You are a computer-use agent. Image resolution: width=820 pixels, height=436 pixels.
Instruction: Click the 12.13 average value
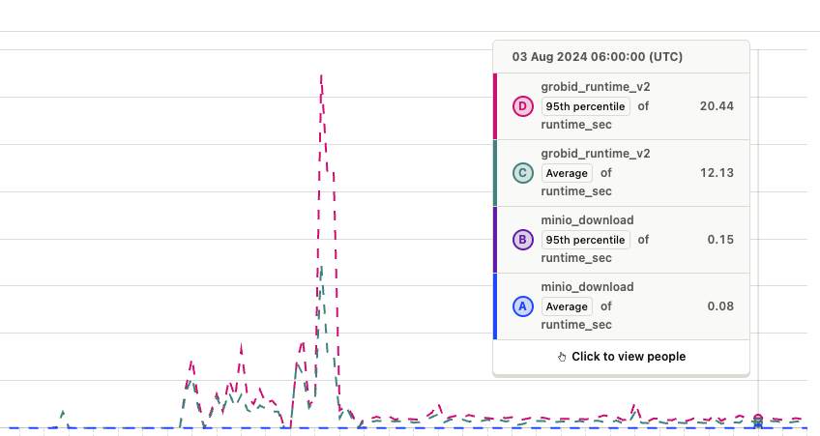[x=716, y=172]
